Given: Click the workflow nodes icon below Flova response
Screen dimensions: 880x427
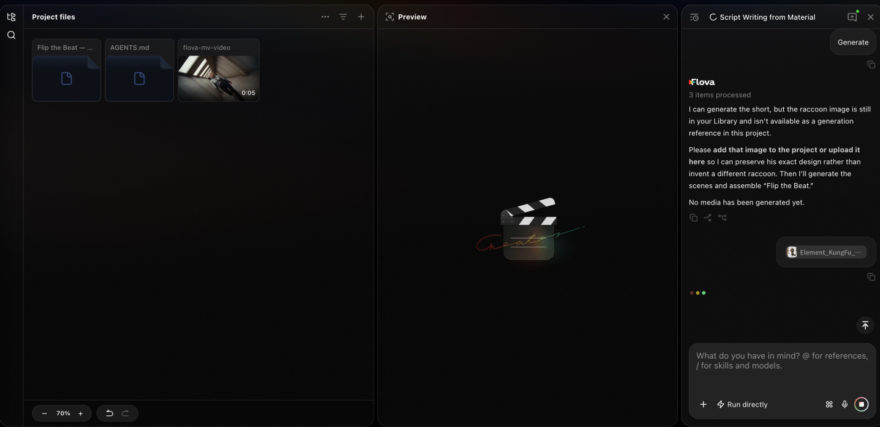Looking at the screenshot, I should pyautogui.click(x=722, y=218).
